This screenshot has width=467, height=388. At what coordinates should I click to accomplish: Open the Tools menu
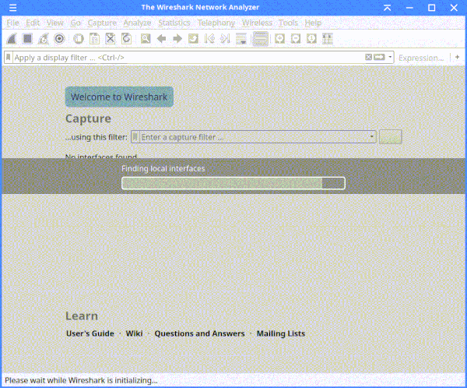(x=288, y=23)
